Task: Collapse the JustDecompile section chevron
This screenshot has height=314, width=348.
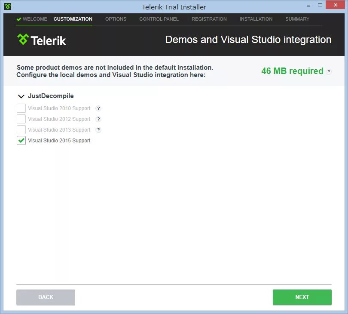Action: pos(21,96)
